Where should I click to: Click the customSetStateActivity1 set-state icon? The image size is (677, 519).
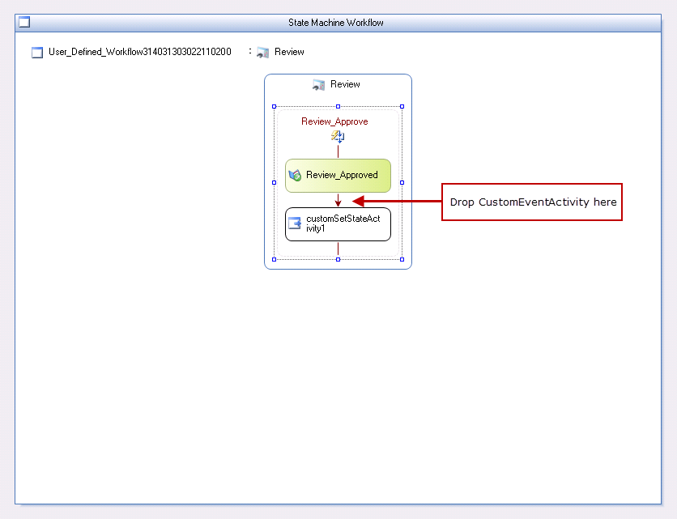coord(295,223)
